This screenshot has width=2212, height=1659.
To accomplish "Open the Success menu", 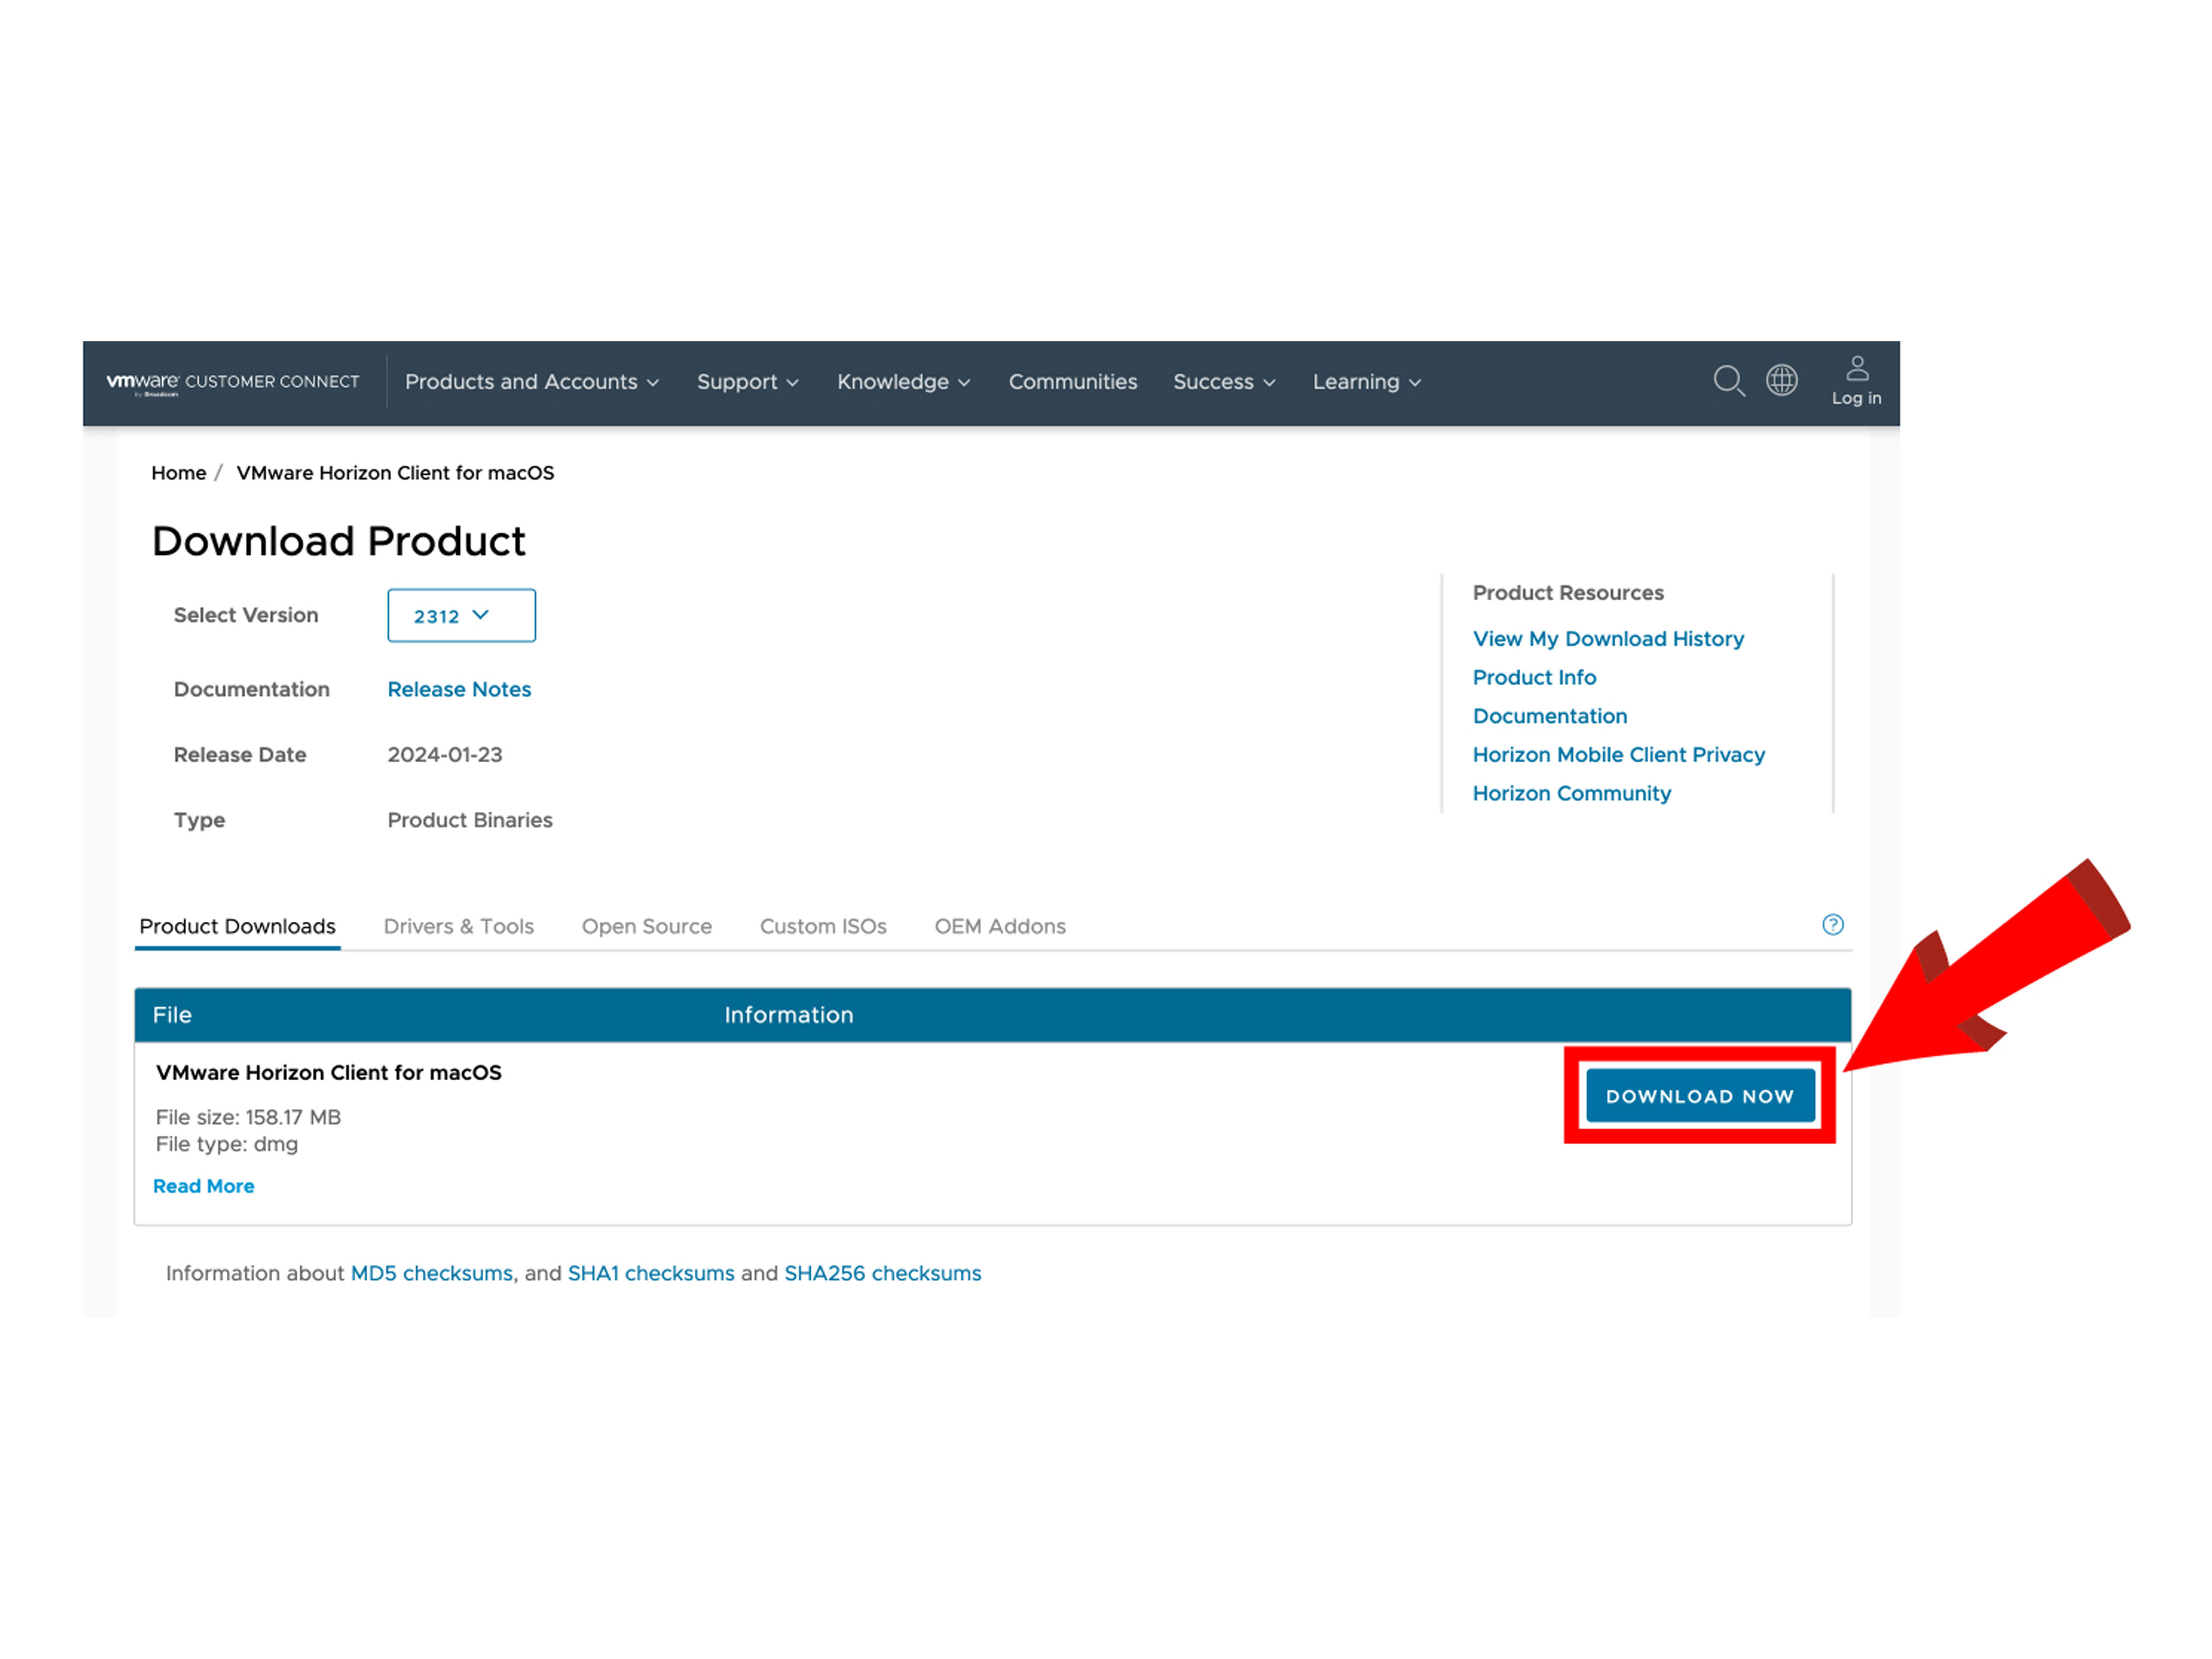I will tap(1223, 382).
